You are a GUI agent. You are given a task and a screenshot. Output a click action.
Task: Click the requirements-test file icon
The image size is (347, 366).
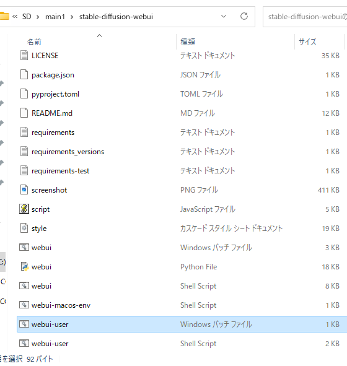tap(24, 171)
